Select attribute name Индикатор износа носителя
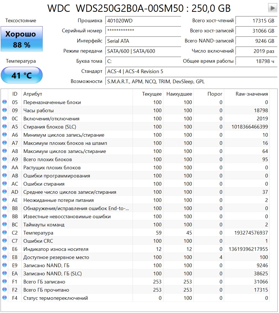The height and width of the screenshot is (313, 279). coord(56,249)
